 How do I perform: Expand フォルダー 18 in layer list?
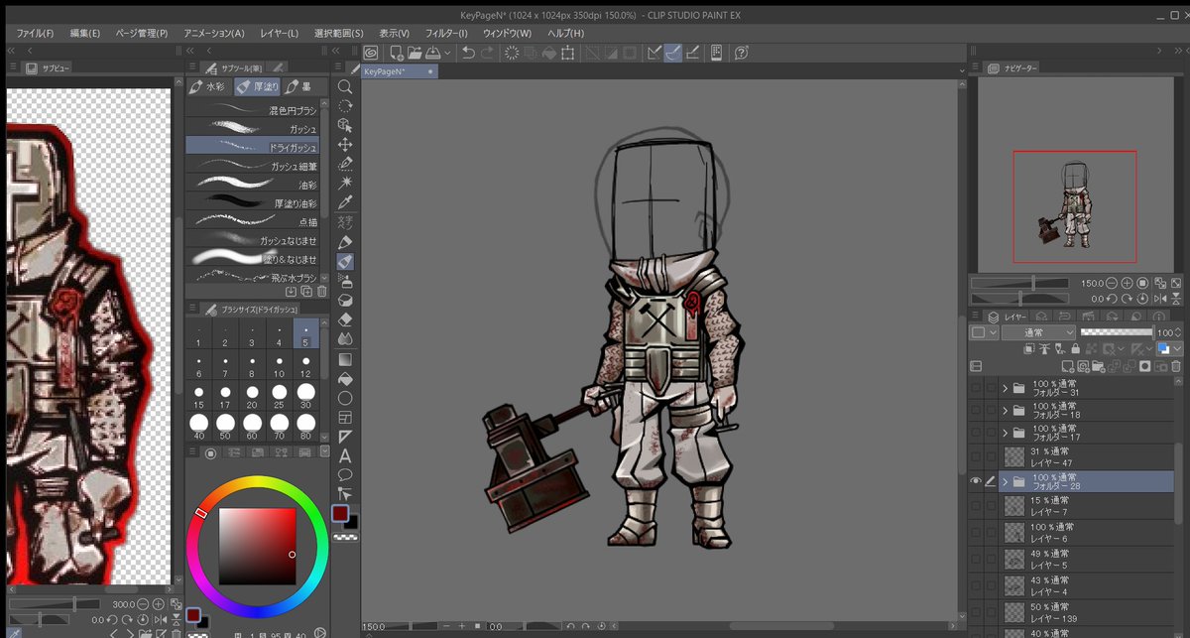click(1005, 411)
